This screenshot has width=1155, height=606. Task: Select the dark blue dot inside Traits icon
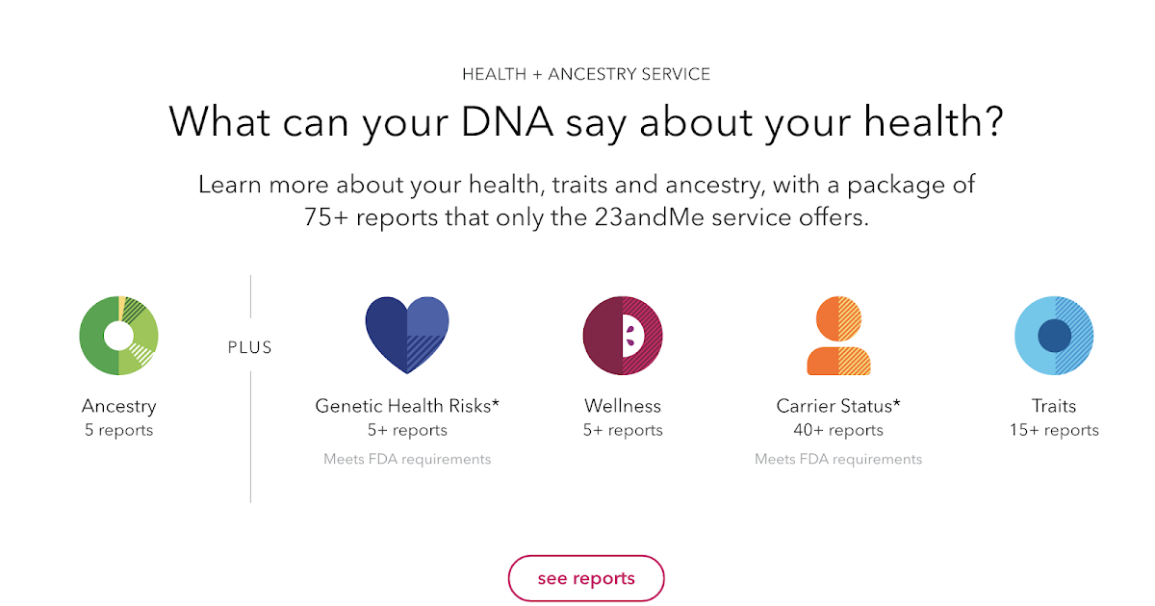pyautogui.click(x=1056, y=336)
